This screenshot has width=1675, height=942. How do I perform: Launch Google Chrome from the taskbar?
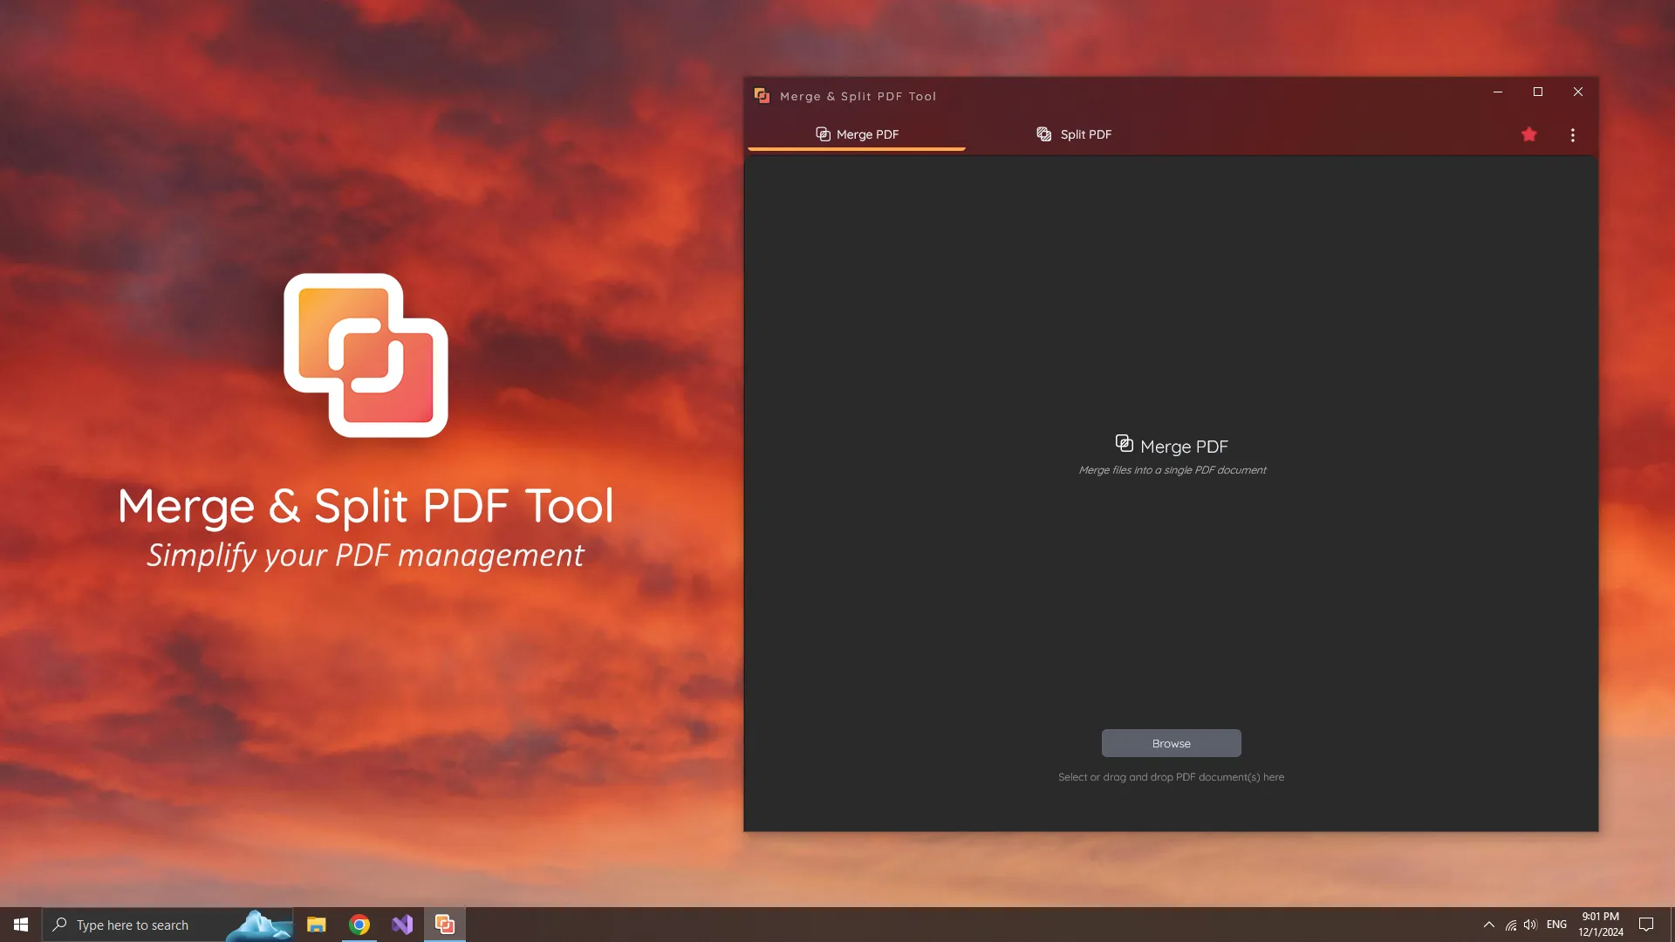pos(359,925)
